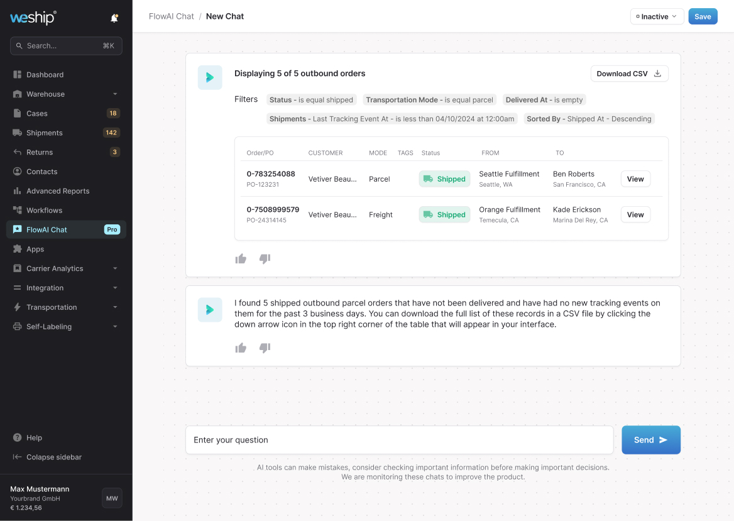
Task: Expand the Warehouse submenu
Action: pos(115,94)
